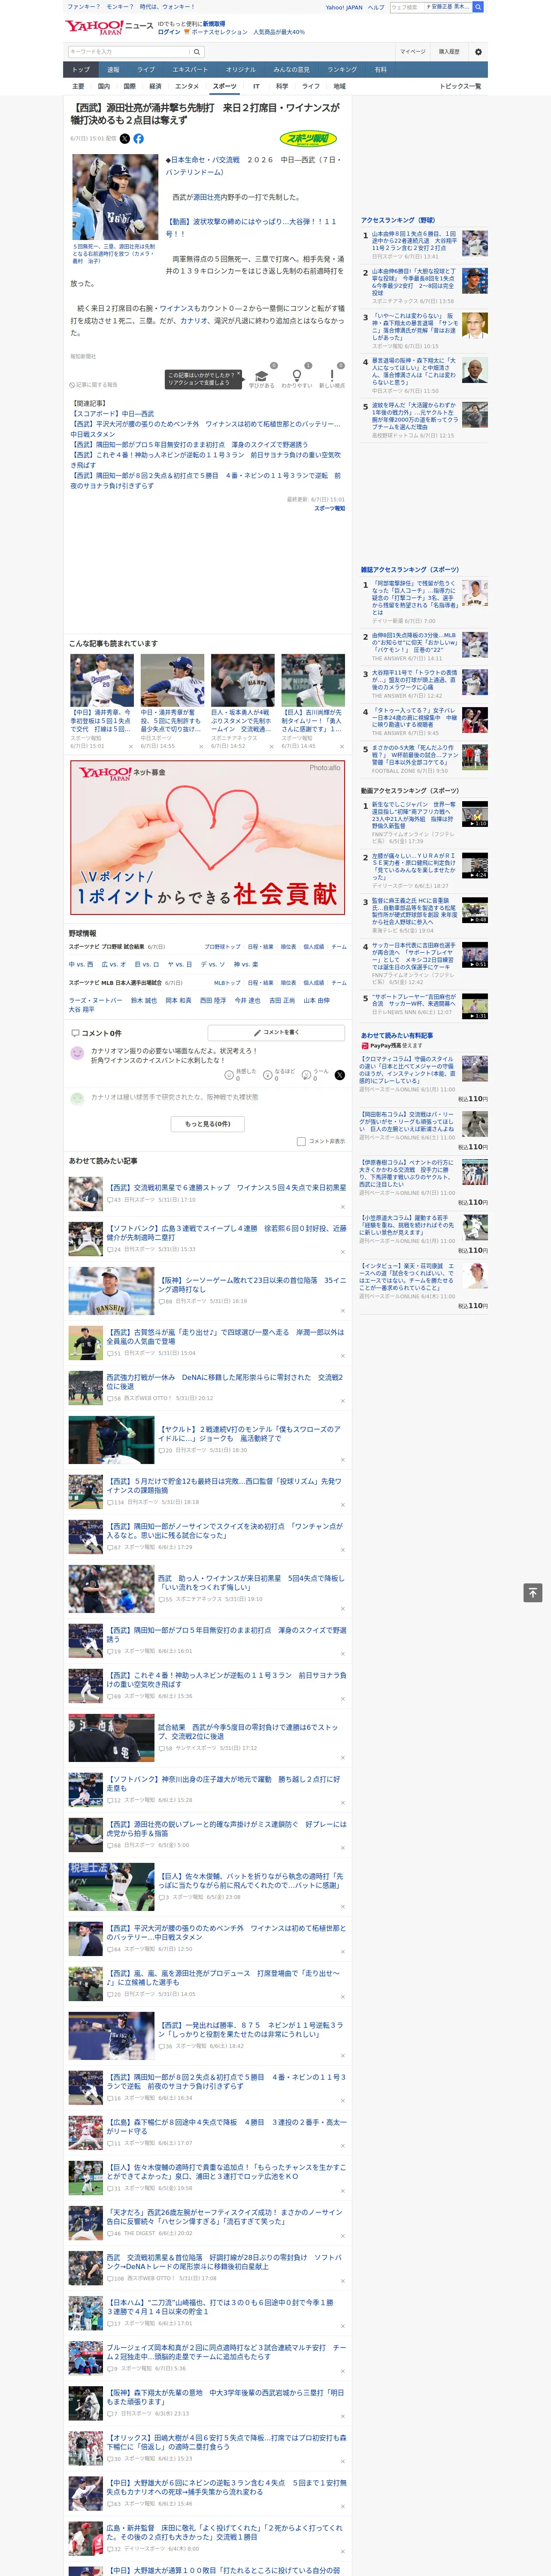React with わかりやすい lightbulb icon
This screenshot has width=551, height=2576.
coord(296,376)
